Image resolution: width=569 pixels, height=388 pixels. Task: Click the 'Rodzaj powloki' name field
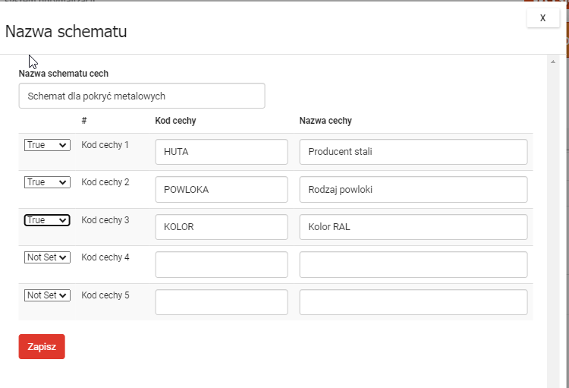tap(413, 189)
